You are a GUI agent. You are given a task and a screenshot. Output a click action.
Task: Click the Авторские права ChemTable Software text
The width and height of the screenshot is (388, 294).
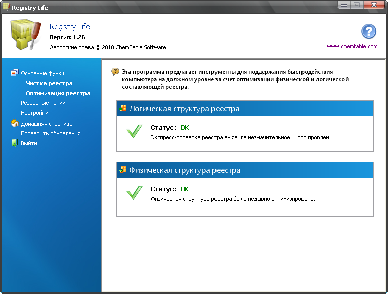108,47
